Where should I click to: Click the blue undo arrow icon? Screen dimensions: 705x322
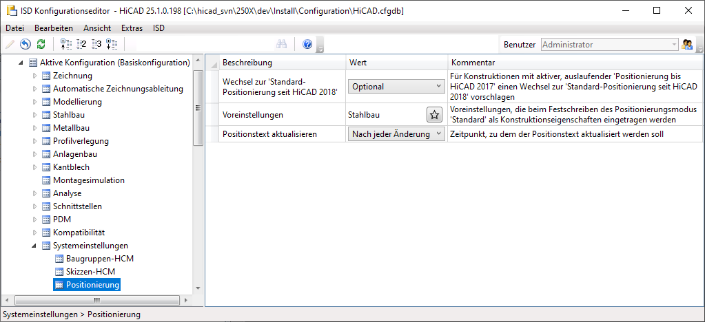click(x=25, y=44)
